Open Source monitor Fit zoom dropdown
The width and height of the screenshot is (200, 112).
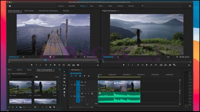click(x=26, y=57)
